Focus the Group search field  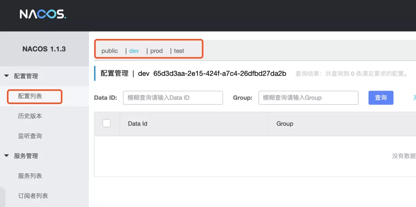point(309,98)
